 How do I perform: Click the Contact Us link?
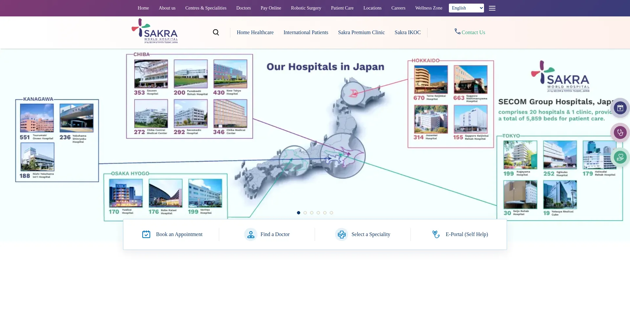tap(473, 33)
